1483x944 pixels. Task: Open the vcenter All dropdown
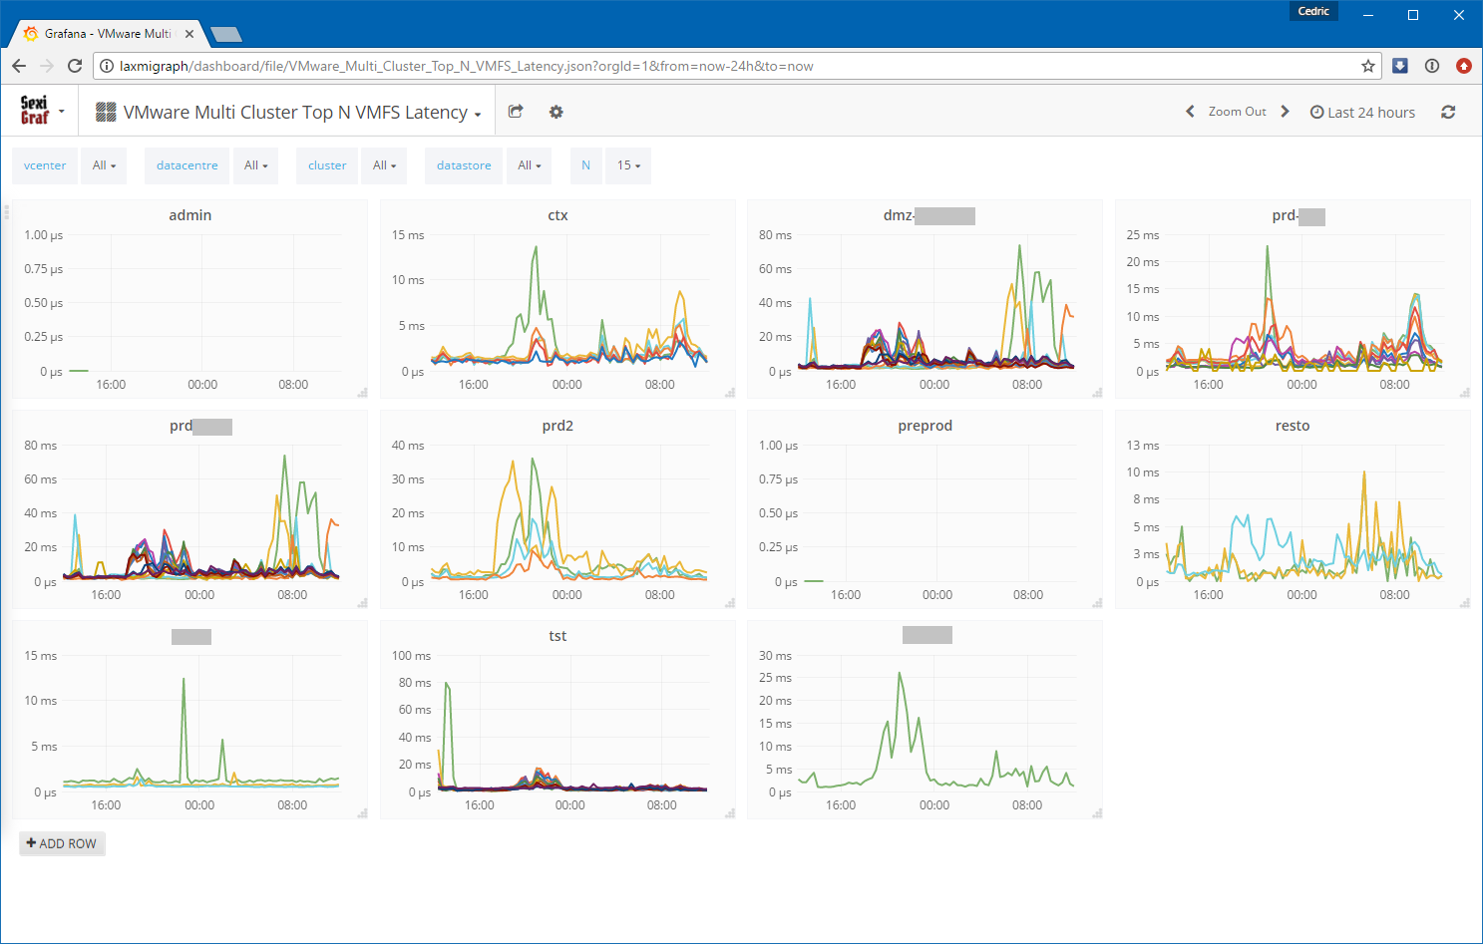104,165
